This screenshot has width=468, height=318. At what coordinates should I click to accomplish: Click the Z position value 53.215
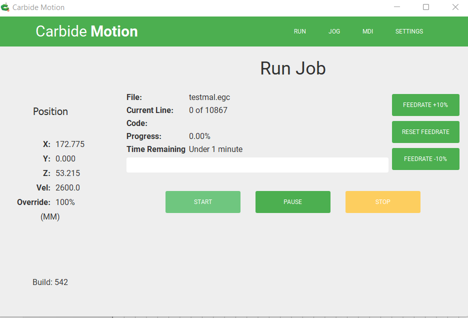click(x=68, y=173)
